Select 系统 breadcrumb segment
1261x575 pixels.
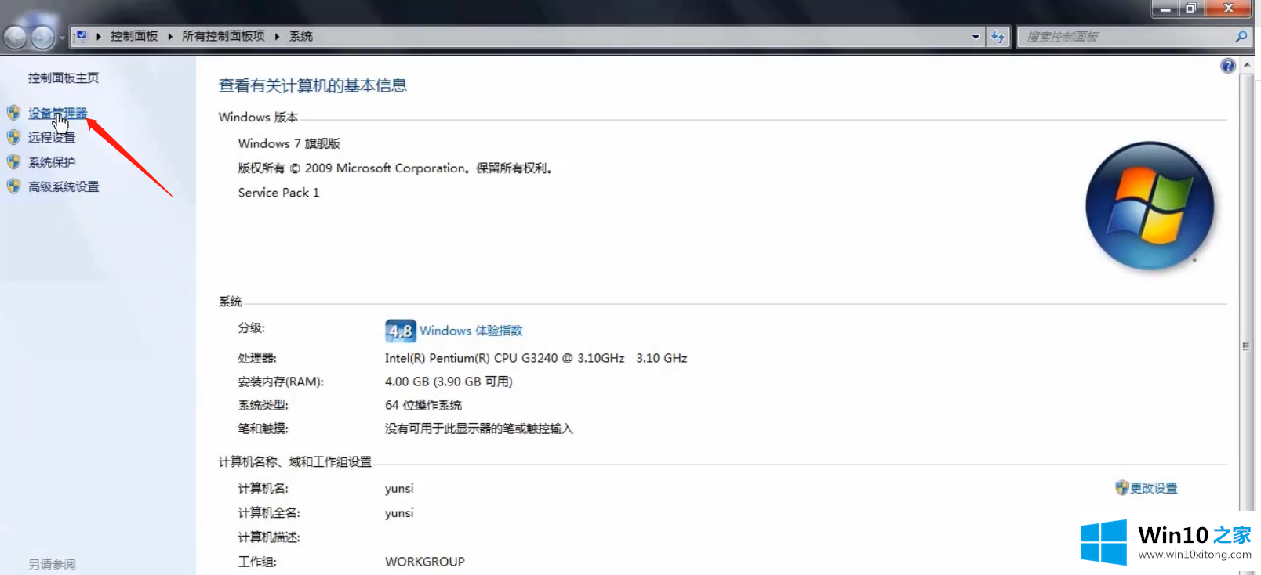(x=300, y=36)
